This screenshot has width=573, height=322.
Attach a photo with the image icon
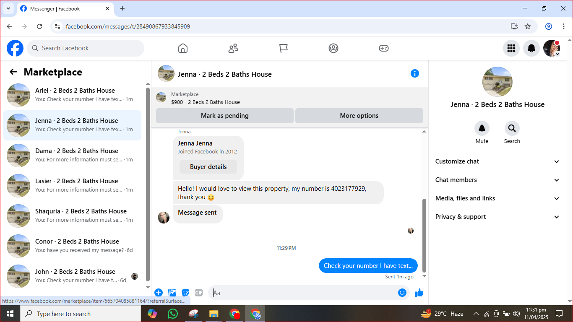tap(172, 293)
